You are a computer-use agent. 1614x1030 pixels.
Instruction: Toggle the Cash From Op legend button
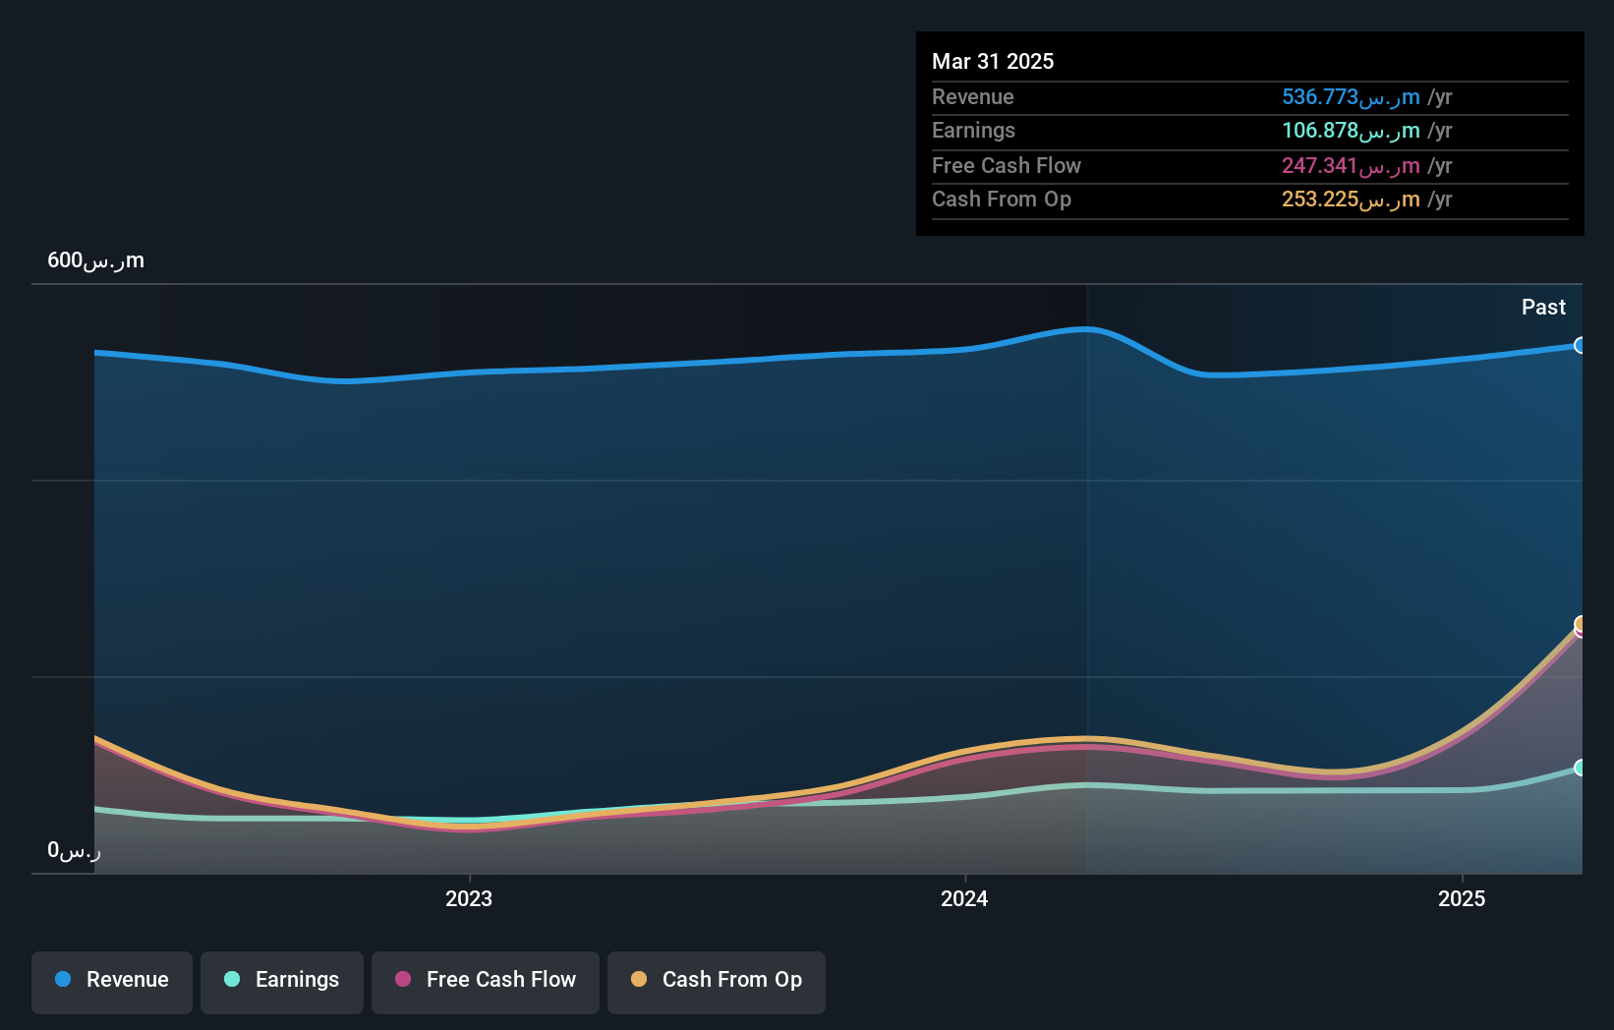(x=717, y=982)
